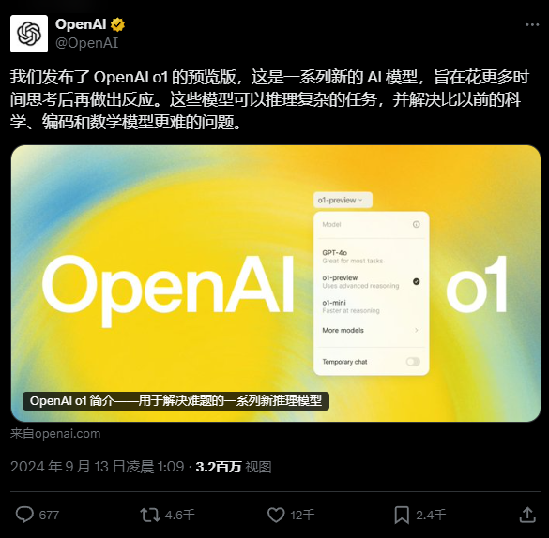Image resolution: width=549 pixels, height=538 pixels.
Task: Toggle the Temporary chat switch
Action: [x=413, y=362]
